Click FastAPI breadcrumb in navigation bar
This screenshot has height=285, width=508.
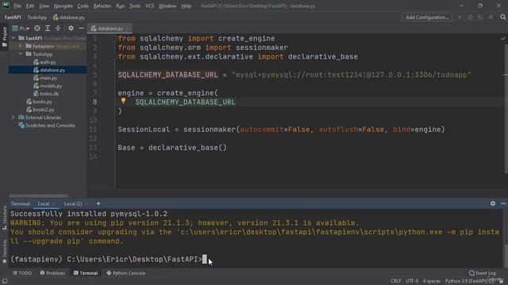pos(13,17)
